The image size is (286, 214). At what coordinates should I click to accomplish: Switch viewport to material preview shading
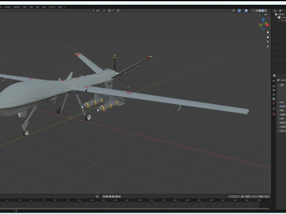(x=263, y=11)
